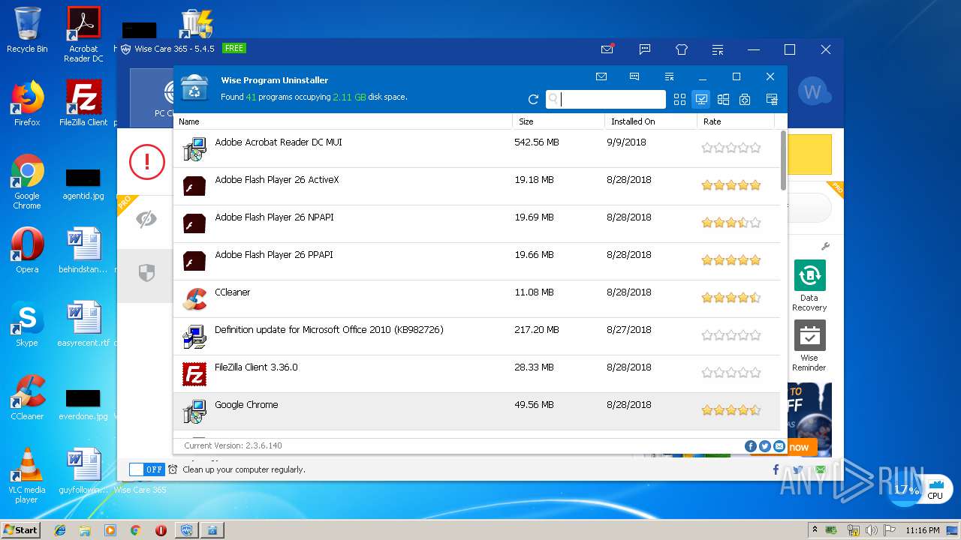The width and height of the screenshot is (961, 540).
Task: Select Adobe Flash Player 26 NPAPI row
Action: coord(477,223)
